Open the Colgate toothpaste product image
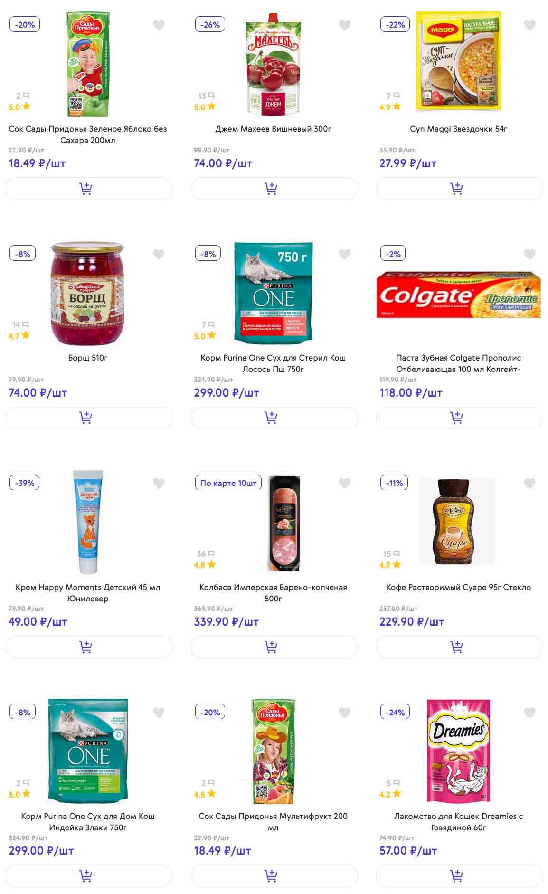This screenshot has width=548, height=894. (458, 295)
